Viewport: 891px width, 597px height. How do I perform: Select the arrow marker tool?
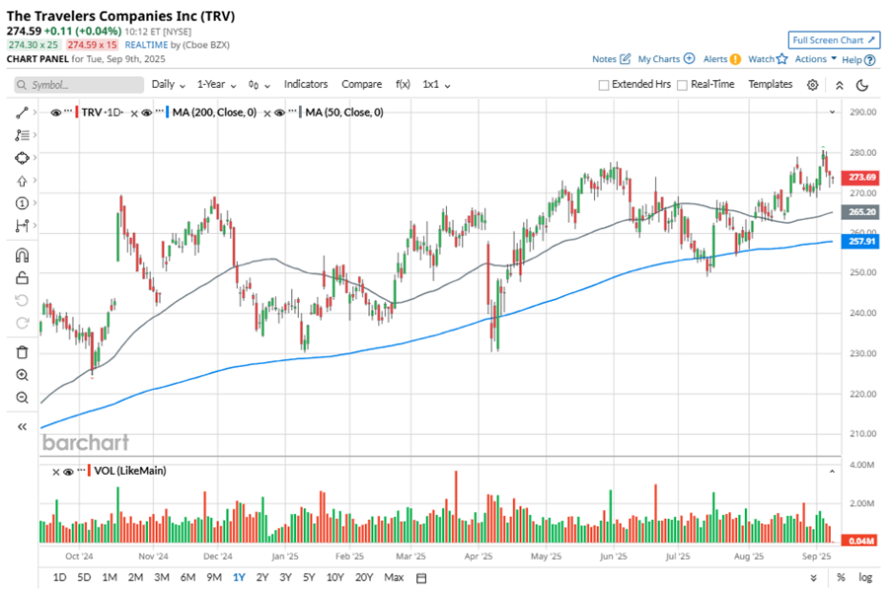(x=22, y=182)
